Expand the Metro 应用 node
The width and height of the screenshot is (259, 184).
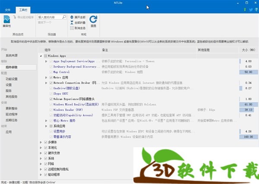pyautogui.click(x=46, y=77)
